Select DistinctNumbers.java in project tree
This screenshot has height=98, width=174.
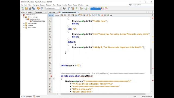(38, 21)
